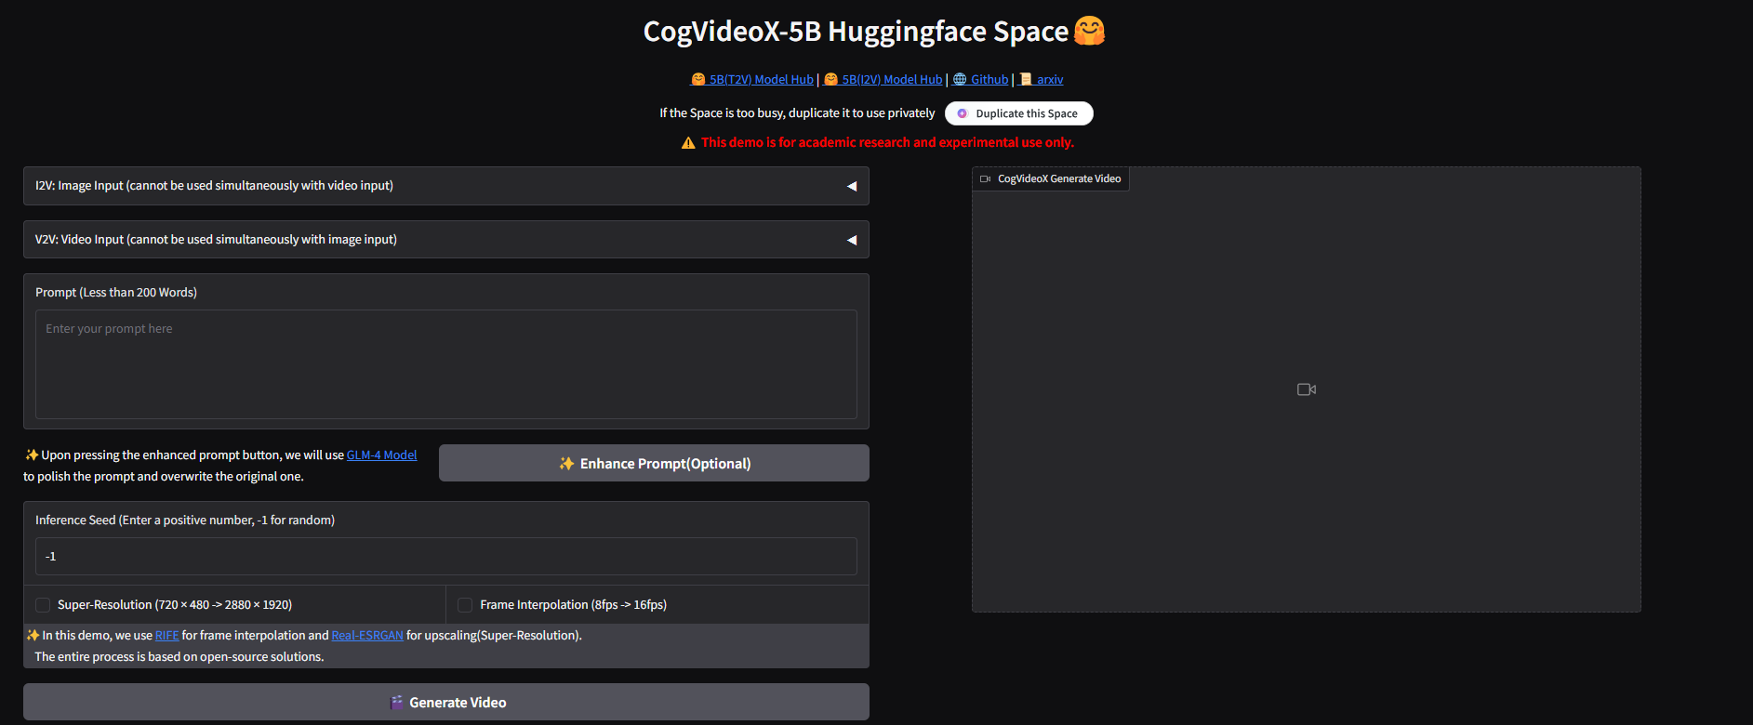
Task: Click the sparkle icon on the Enhance Prompt button
Action: pos(566,464)
